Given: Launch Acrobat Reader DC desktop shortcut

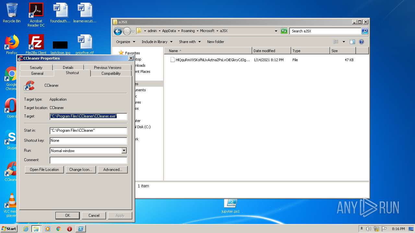Looking at the screenshot, I should click(36, 15).
